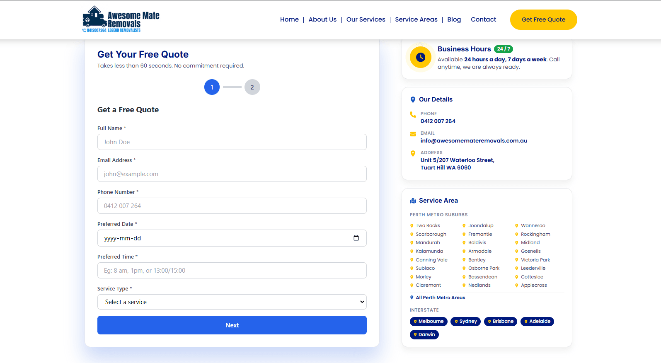Click the Get Free Quote button
Viewport: 661px width, 363px height.
pos(543,19)
